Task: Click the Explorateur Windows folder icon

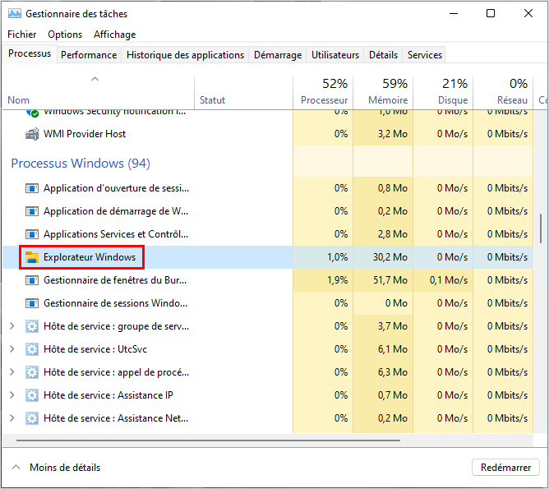Action: pyautogui.click(x=32, y=257)
